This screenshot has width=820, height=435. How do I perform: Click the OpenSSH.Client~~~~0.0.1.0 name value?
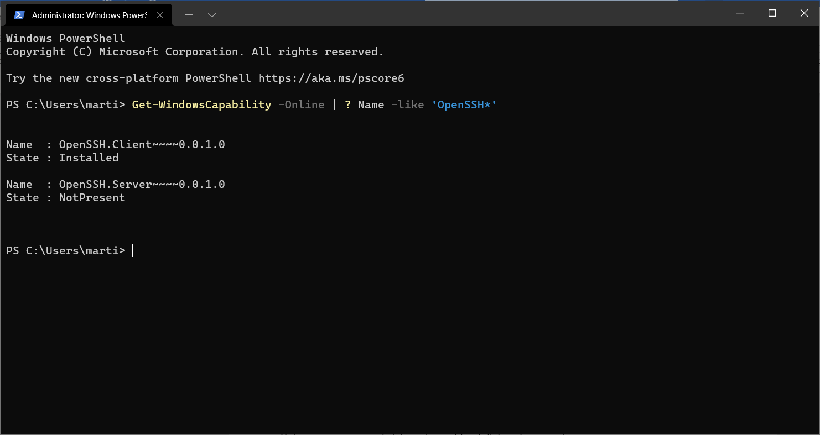[142, 145]
